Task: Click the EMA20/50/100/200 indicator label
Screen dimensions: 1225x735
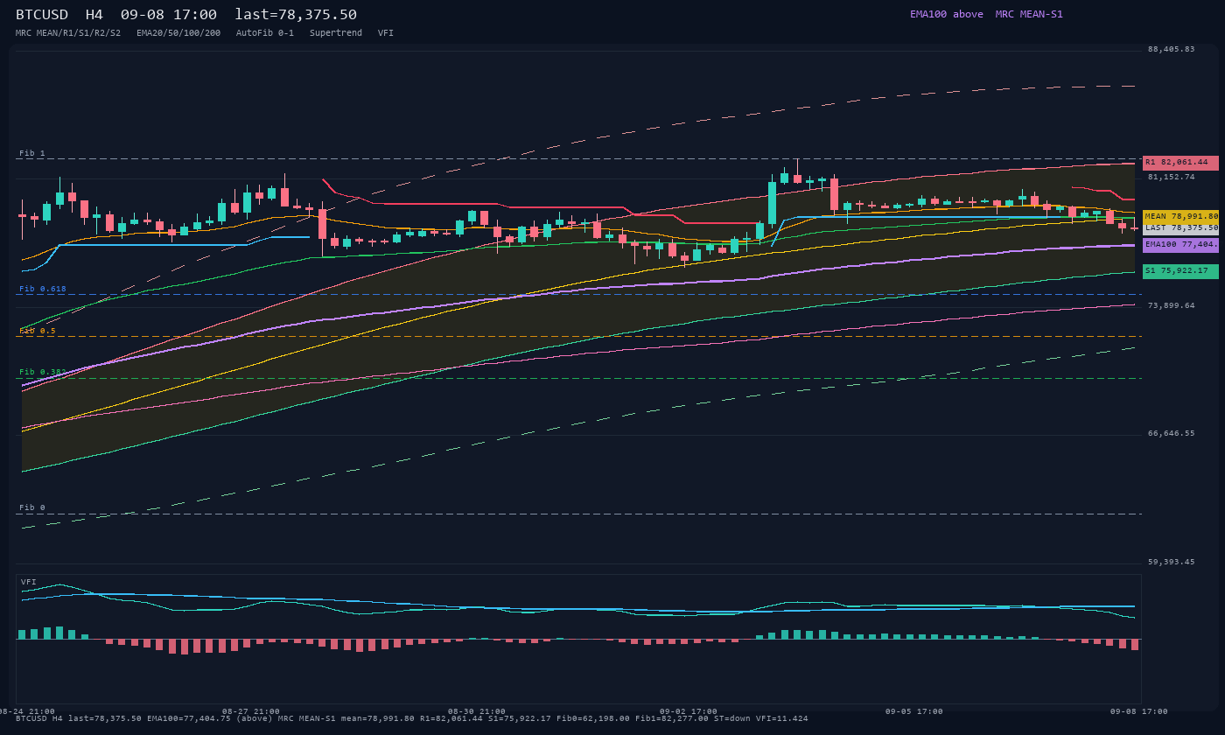Action: 178,33
